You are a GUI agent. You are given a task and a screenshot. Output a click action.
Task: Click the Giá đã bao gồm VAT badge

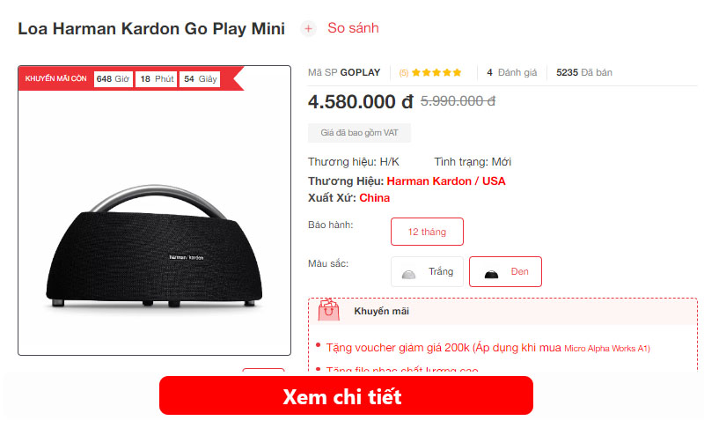359,133
